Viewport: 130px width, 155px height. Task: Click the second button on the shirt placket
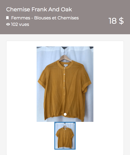64,74
